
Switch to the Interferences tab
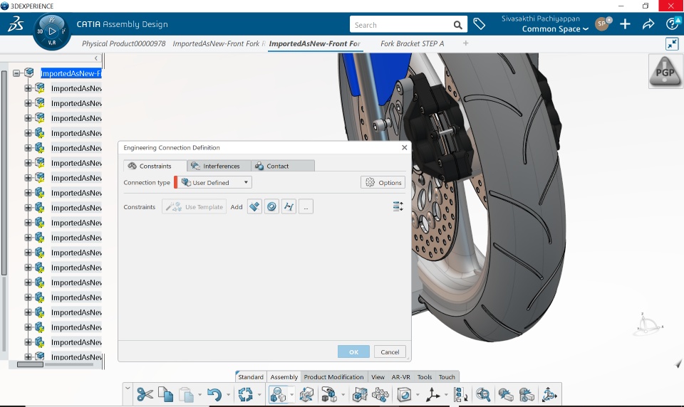pyautogui.click(x=219, y=166)
